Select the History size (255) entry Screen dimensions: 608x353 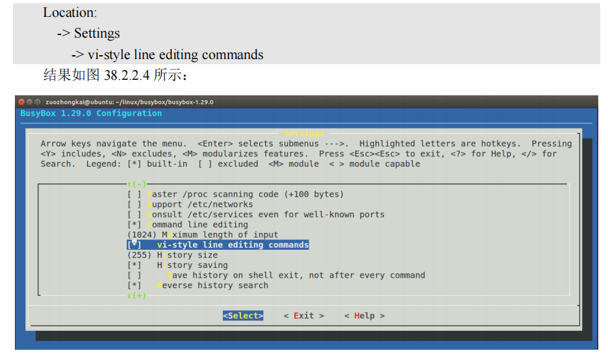173,255
